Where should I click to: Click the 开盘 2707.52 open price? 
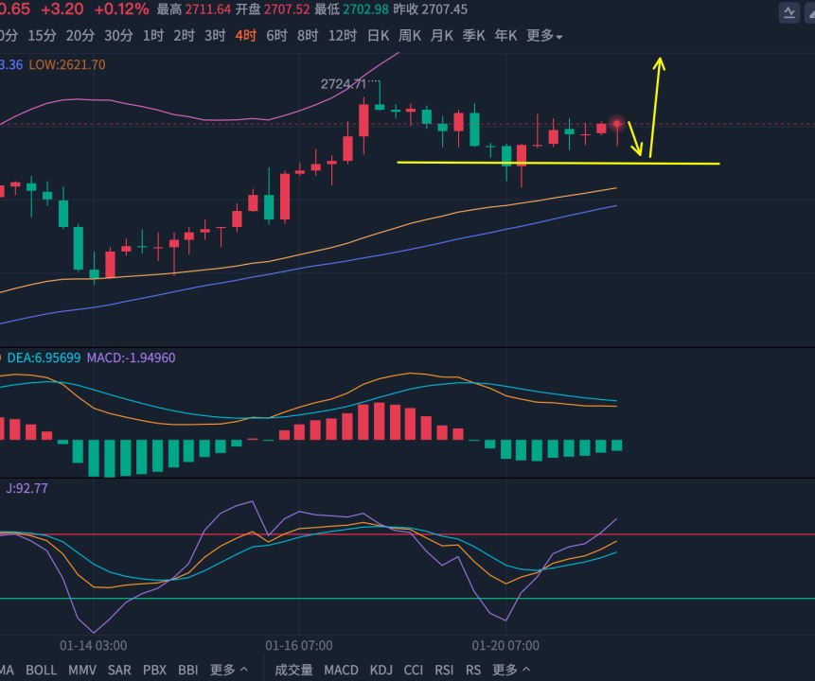(273, 9)
